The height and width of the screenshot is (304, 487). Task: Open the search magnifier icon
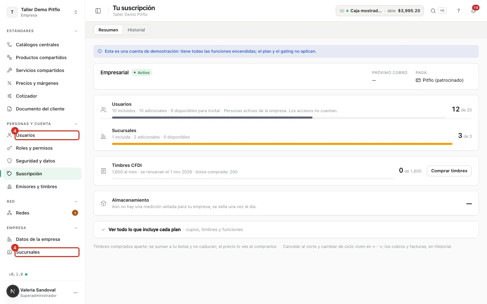click(x=433, y=11)
